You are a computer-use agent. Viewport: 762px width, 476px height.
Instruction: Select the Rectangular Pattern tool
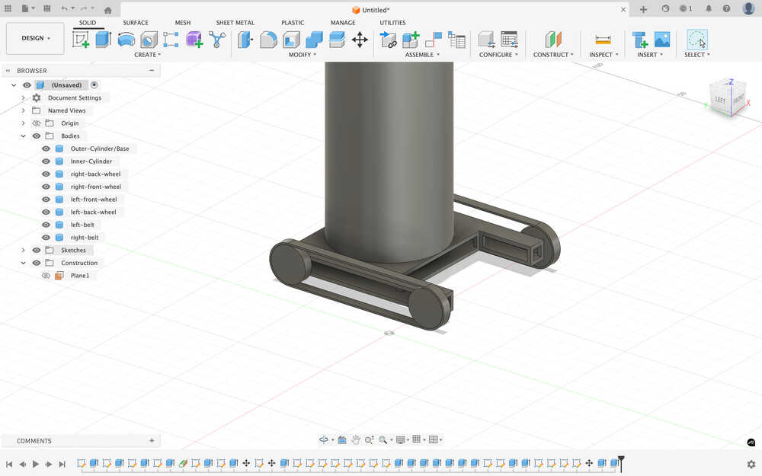point(171,40)
